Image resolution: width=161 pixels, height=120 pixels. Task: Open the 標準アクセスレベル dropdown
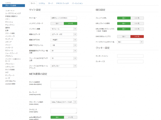(64, 45)
